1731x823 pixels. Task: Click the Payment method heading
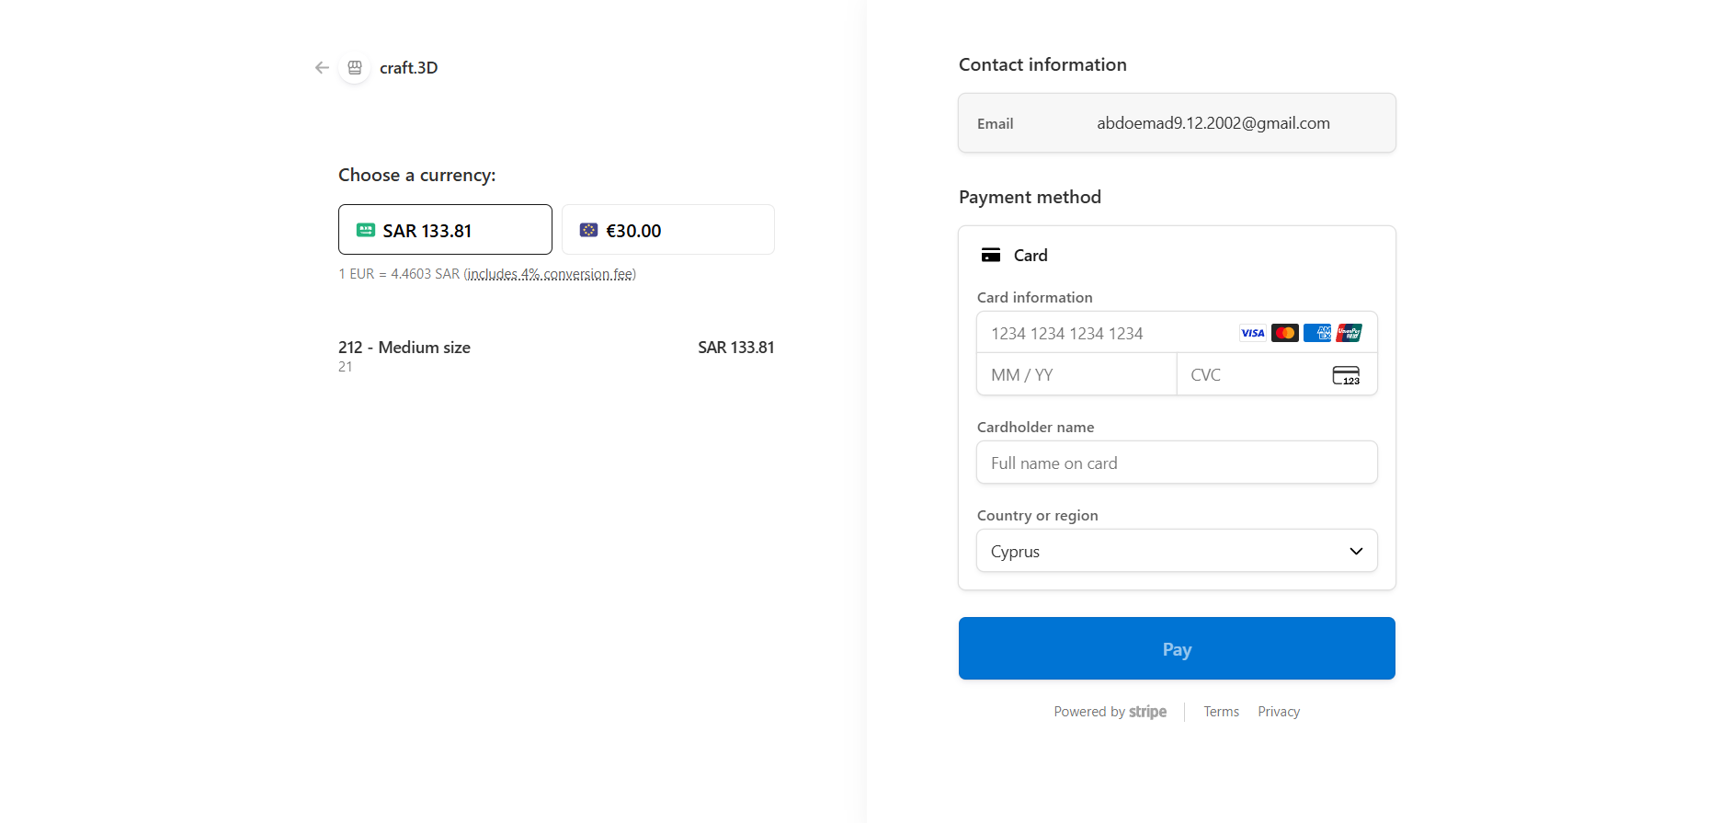1030,197
